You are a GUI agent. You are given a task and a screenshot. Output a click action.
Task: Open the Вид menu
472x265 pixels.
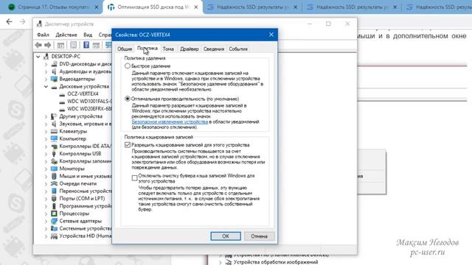[x=88, y=35]
